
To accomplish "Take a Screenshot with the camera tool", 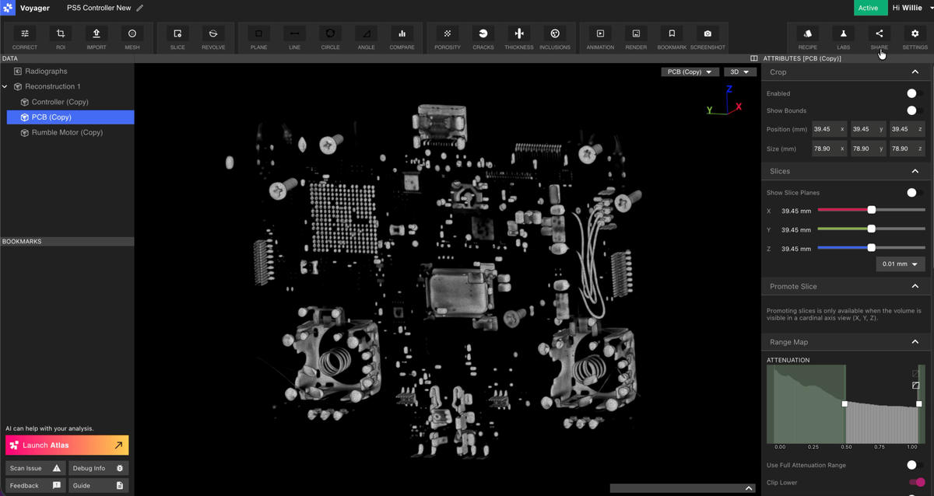I will coord(708,38).
